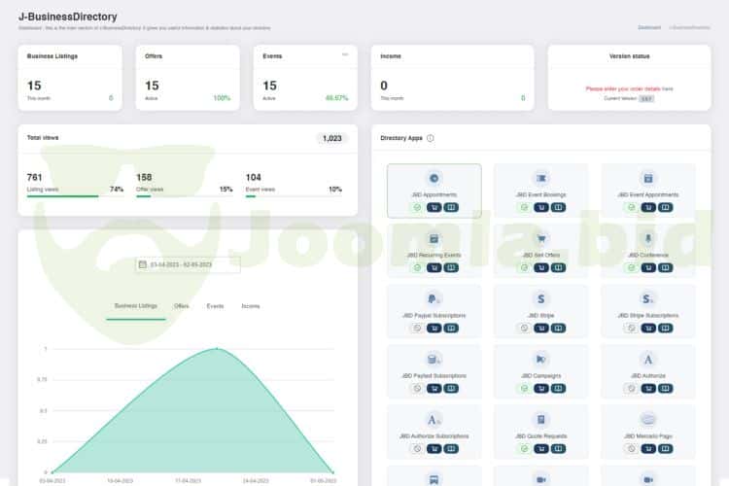Click the 'here' order details link
The width and height of the screenshot is (729, 486).
pos(668,88)
